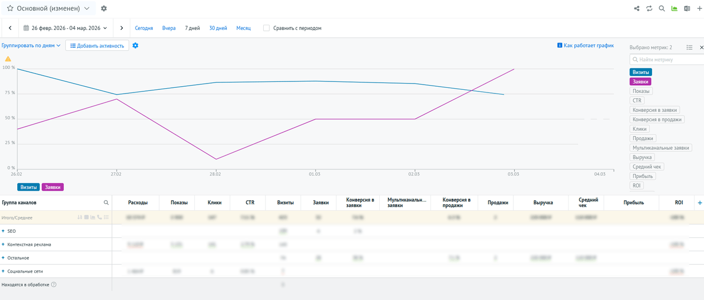Click the green chart display icon
This screenshot has width=704, height=300.
[x=675, y=8]
